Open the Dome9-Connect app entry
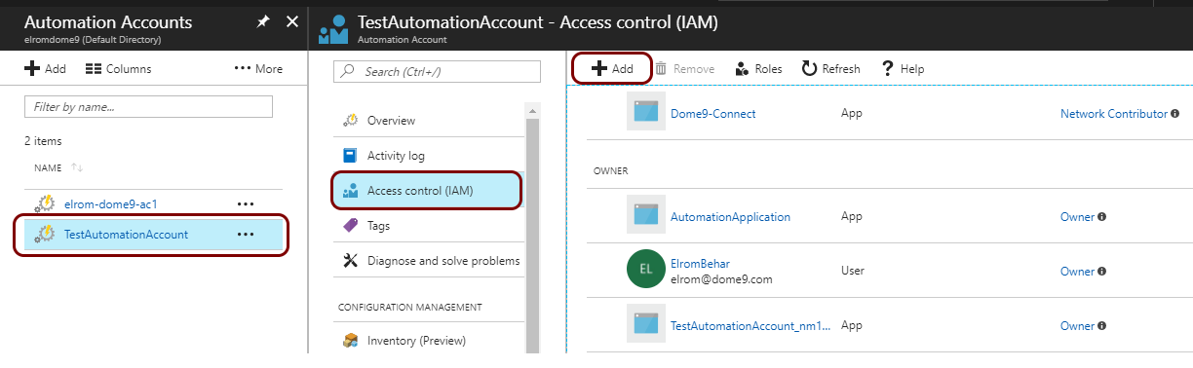The image size is (1193, 368). (712, 114)
